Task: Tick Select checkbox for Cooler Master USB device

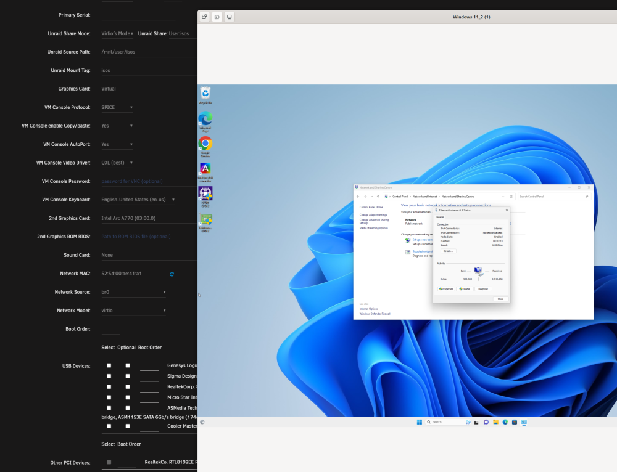Action: click(109, 426)
